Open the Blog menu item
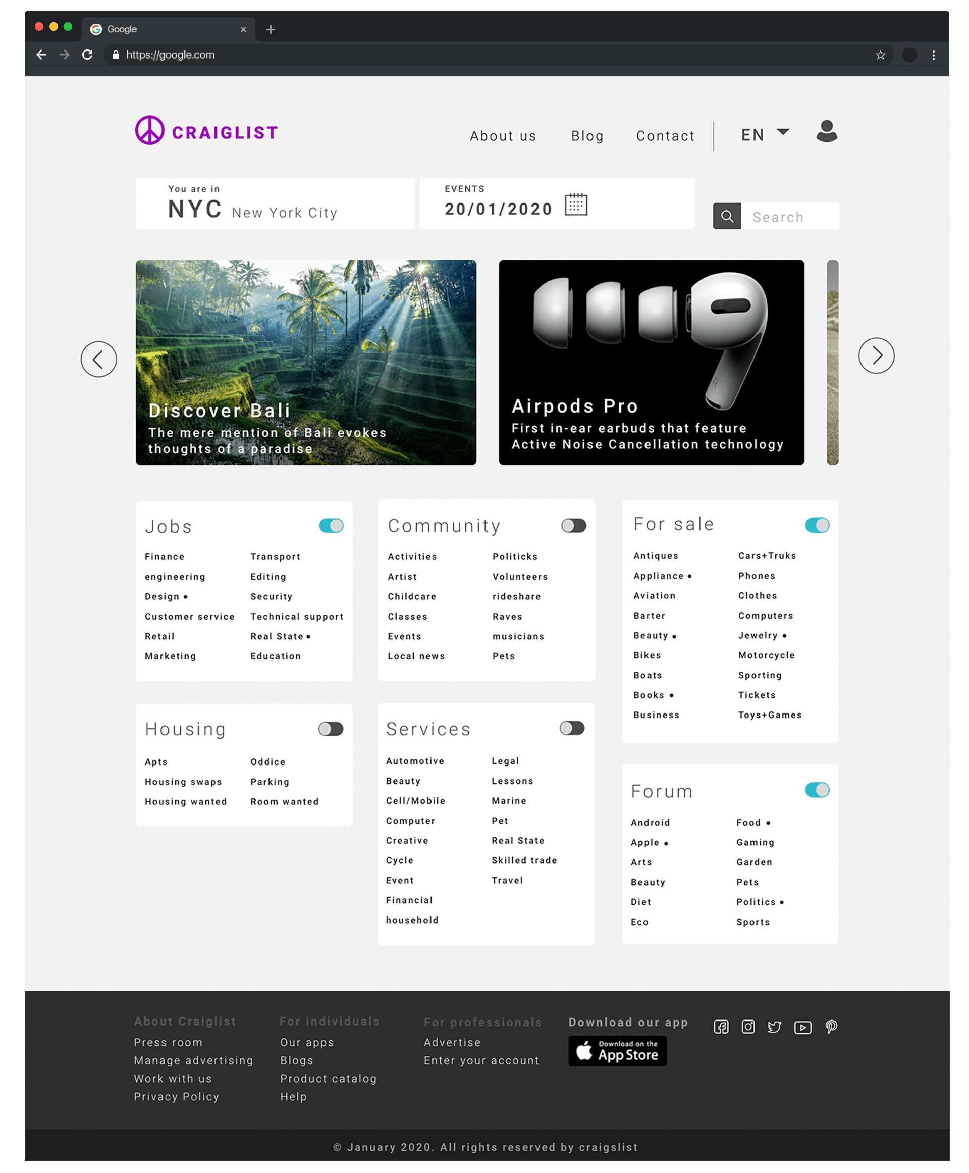 [x=587, y=136]
